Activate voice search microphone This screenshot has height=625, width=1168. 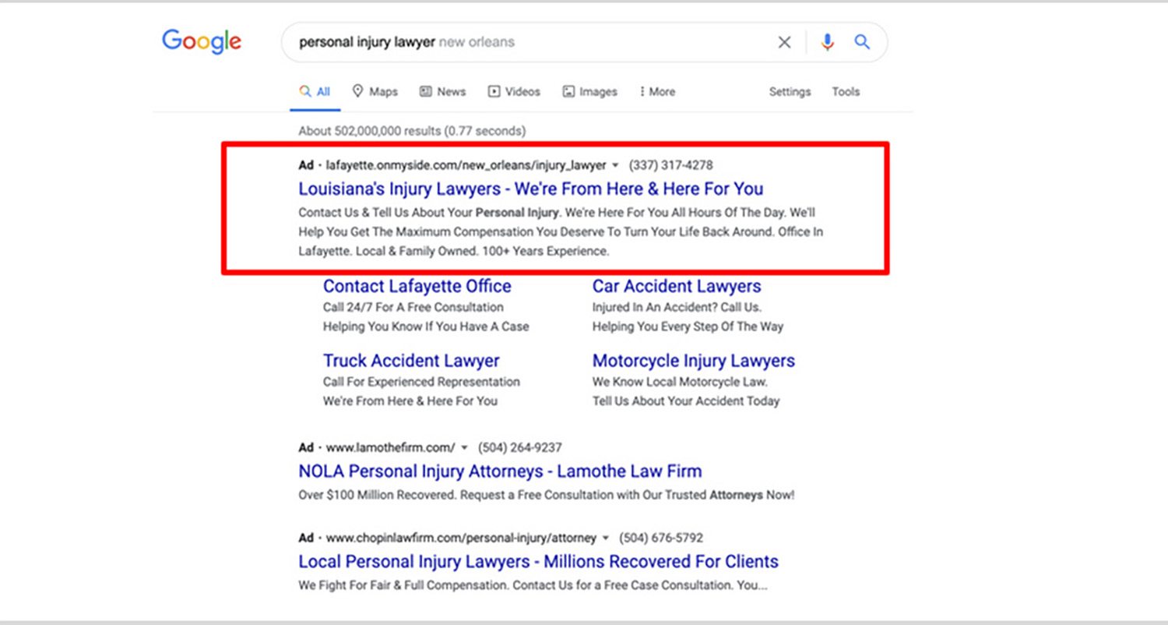[827, 42]
